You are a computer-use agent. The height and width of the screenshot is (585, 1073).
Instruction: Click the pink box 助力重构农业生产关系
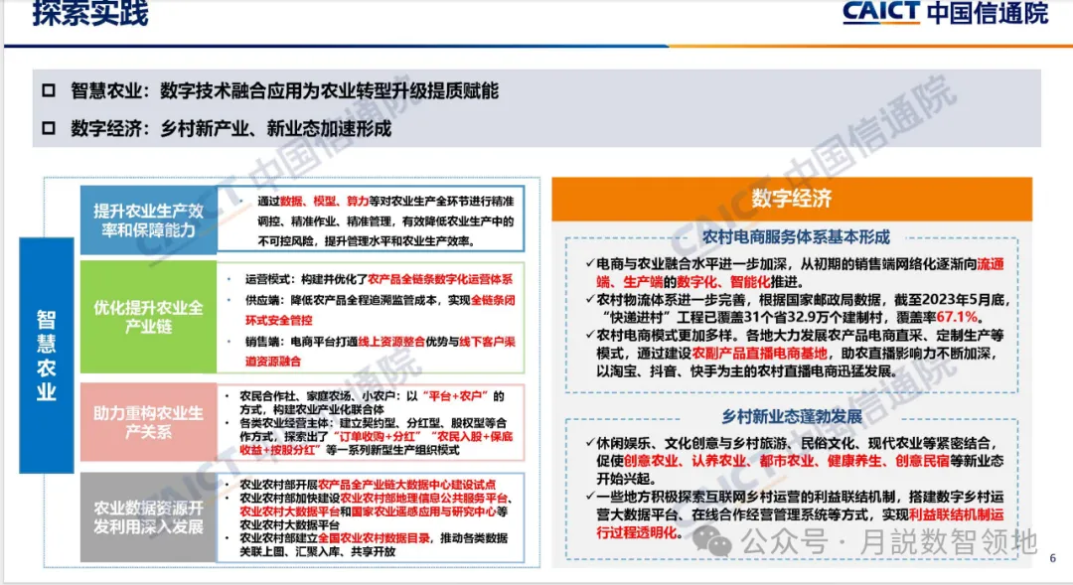pos(148,422)
